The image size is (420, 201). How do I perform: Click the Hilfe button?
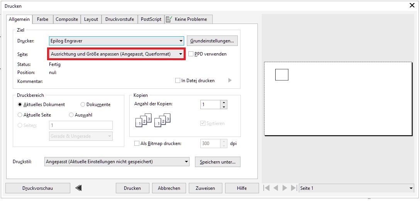coord(242,188)
